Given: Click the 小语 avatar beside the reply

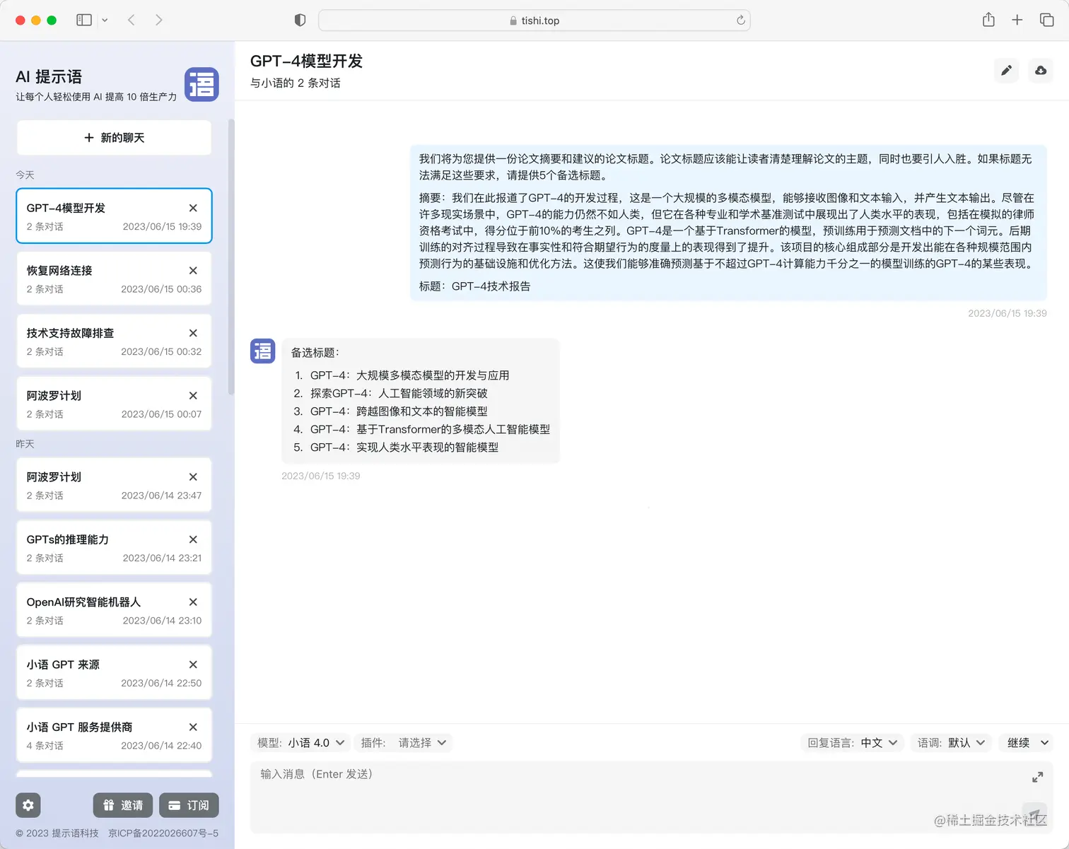Looking at the screenshot, I should point(262,351).
